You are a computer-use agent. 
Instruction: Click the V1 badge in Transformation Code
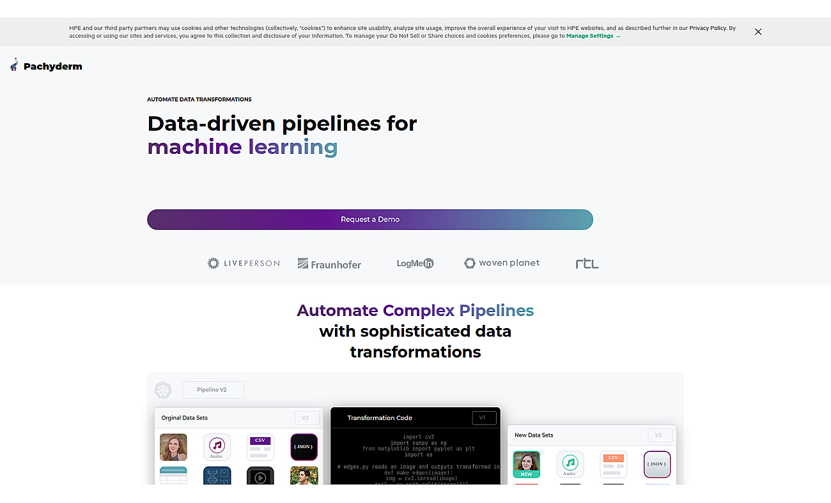click(484, 418)
